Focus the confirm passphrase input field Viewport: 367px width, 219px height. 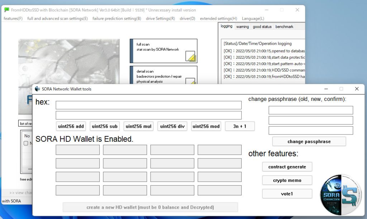click(311, 130)
